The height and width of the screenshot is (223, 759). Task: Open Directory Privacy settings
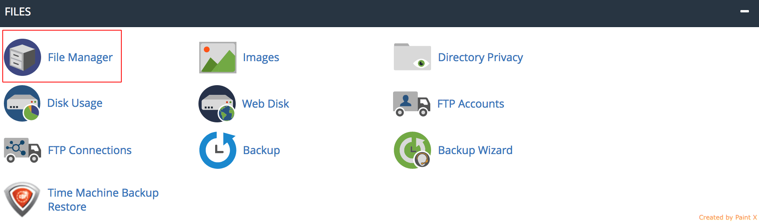pos(480,57)
